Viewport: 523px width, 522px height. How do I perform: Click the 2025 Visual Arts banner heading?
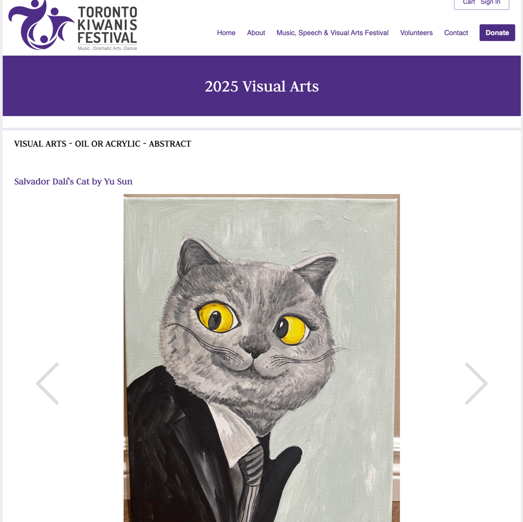(x=261, y=86)
